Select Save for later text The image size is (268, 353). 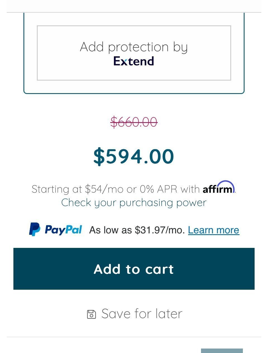tap(142, 314)
